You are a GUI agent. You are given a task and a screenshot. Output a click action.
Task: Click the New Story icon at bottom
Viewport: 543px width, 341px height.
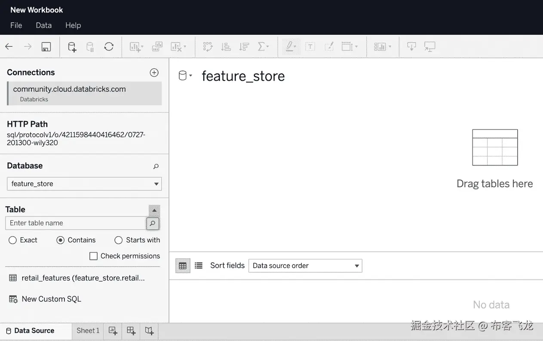149,331
